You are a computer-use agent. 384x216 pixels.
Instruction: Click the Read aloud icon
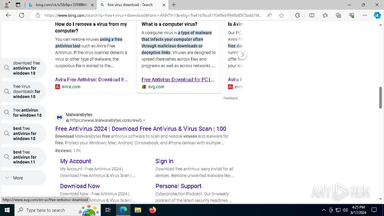[x=269, y=15]
